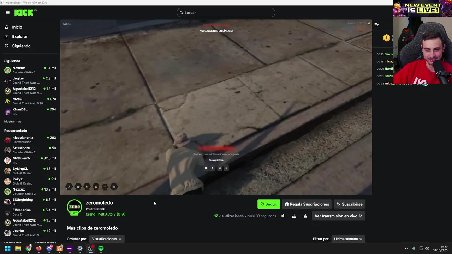The image size is (452, 254).
Task: Click the clip video player
Action: [216, 107]
